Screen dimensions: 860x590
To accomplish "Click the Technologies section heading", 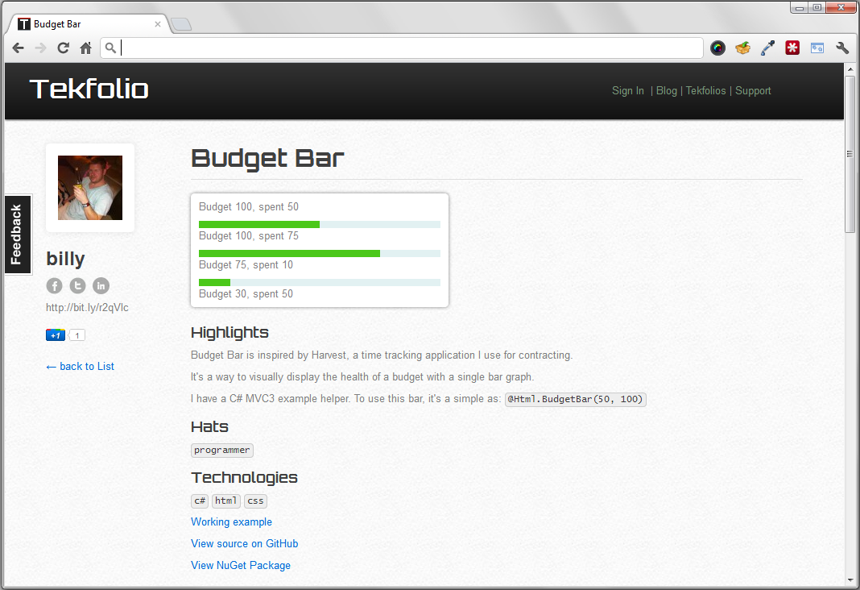I will click(244, 477).
